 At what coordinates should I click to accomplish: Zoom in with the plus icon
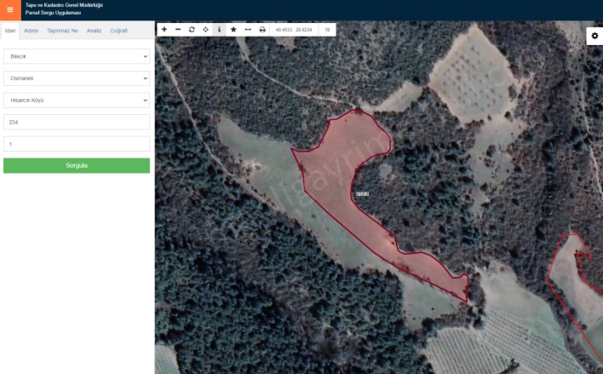click(164, 29)
